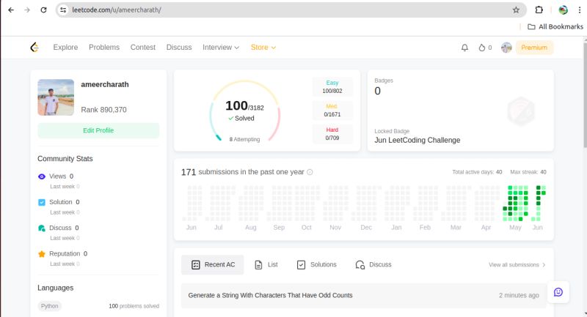Click the Edit Profile button
587x317 pixels.
pos(98,130)
